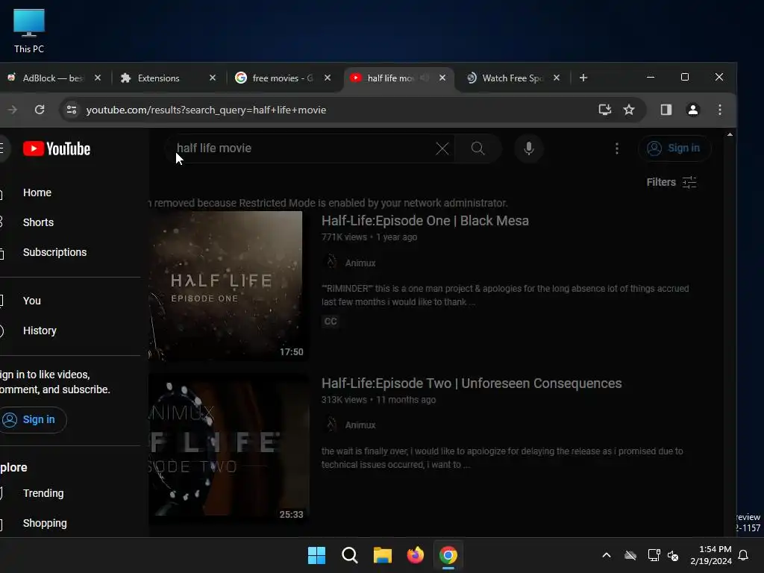The width and height of the screenshot is (764, 573).
Task: Click Animux avatar on Episode Two
Action: coord(331,425)
